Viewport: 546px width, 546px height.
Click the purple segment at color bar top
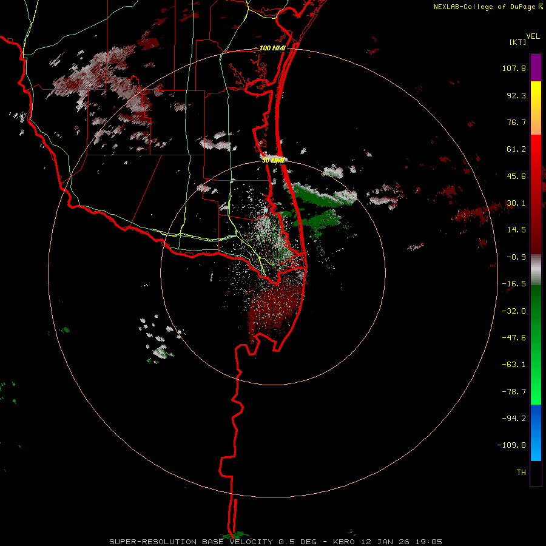coord(536,68)
